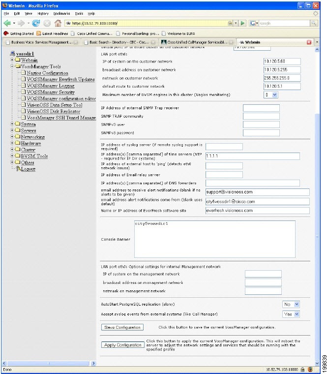Expand the BVSM Tools folder
Image resolution: width=328 pixels, height=374 pixels.
12,156
